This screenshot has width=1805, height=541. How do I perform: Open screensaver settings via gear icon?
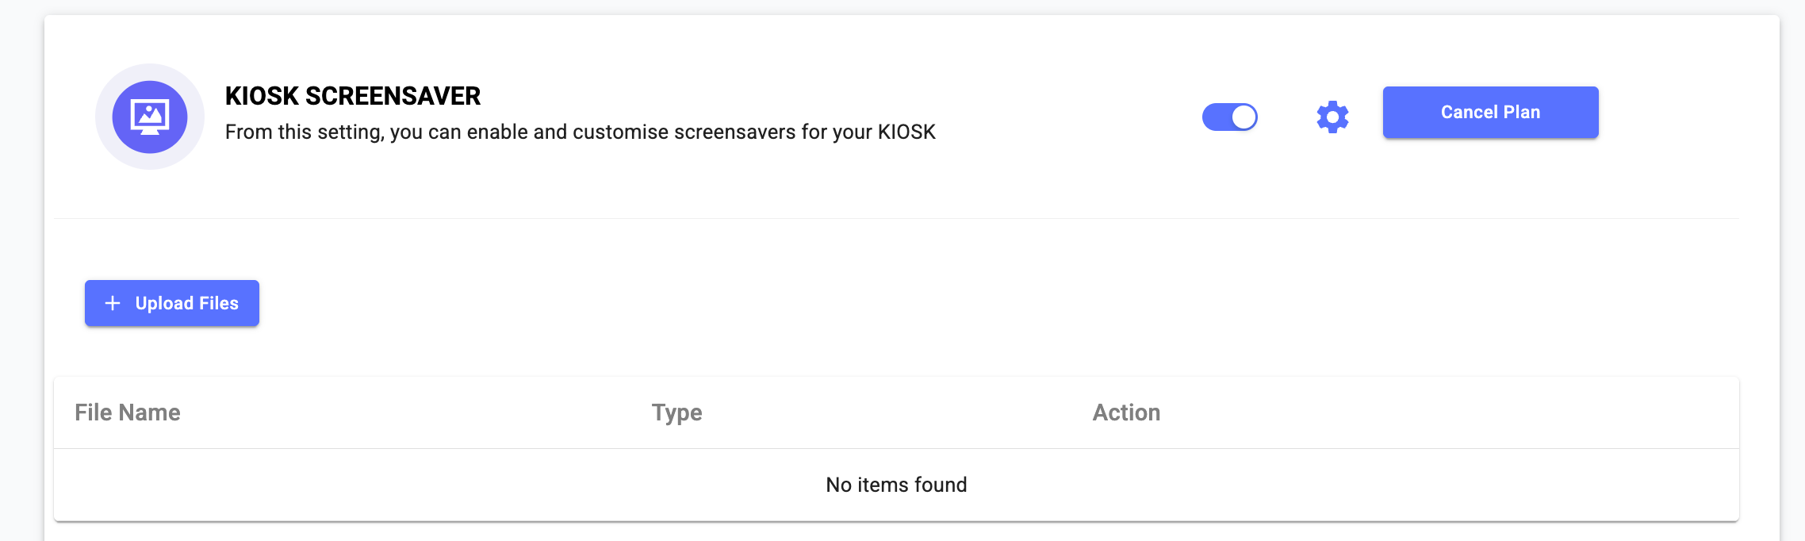(x=1332, y=117)
